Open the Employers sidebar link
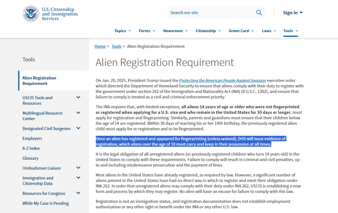The image size is (338, 213). click(32, 138)
